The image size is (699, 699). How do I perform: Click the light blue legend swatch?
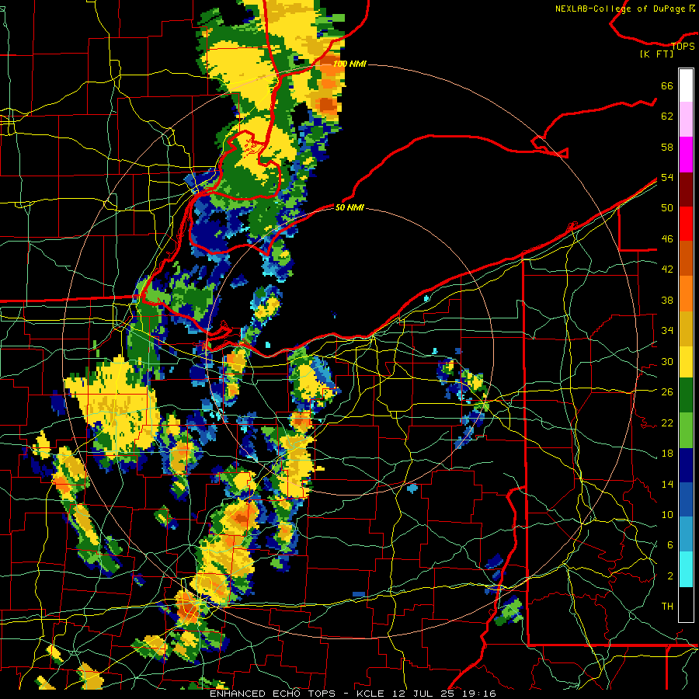pyautogui.click(x=686, y=534)
